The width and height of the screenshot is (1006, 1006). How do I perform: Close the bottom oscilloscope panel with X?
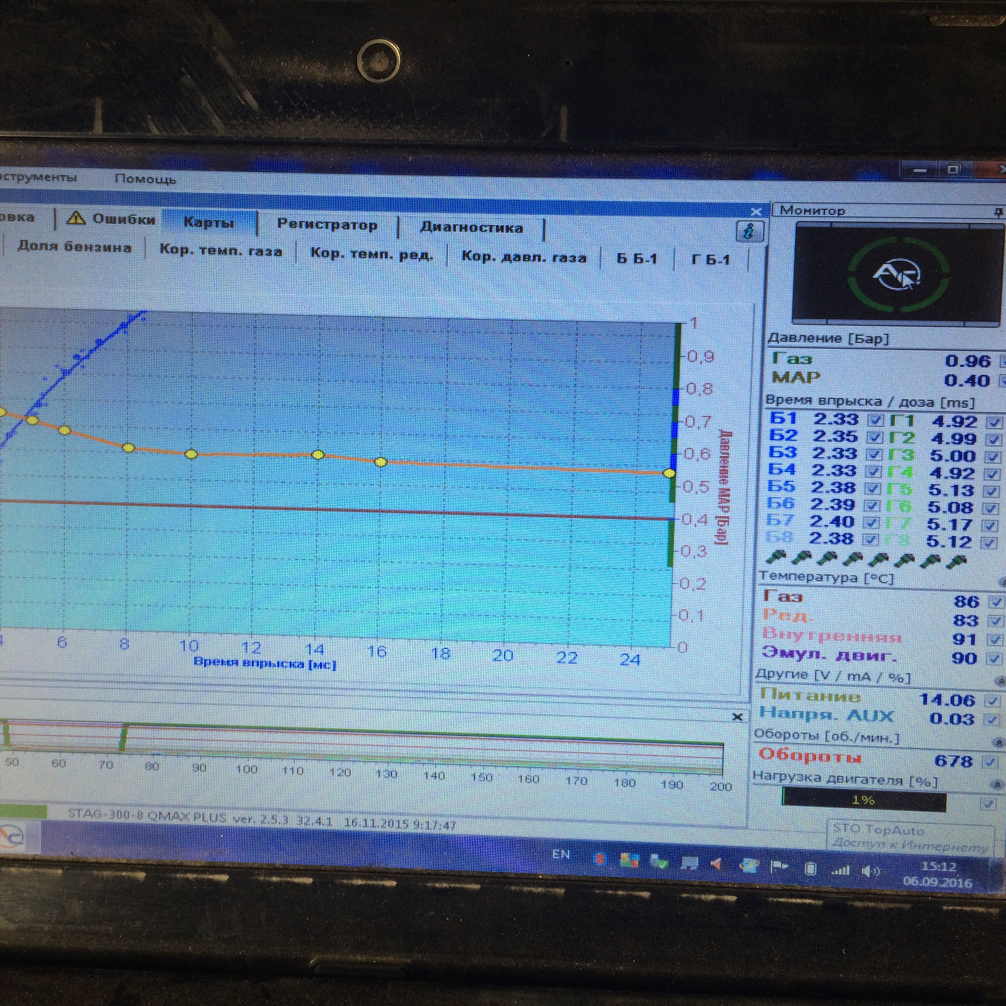click(737, 718)
